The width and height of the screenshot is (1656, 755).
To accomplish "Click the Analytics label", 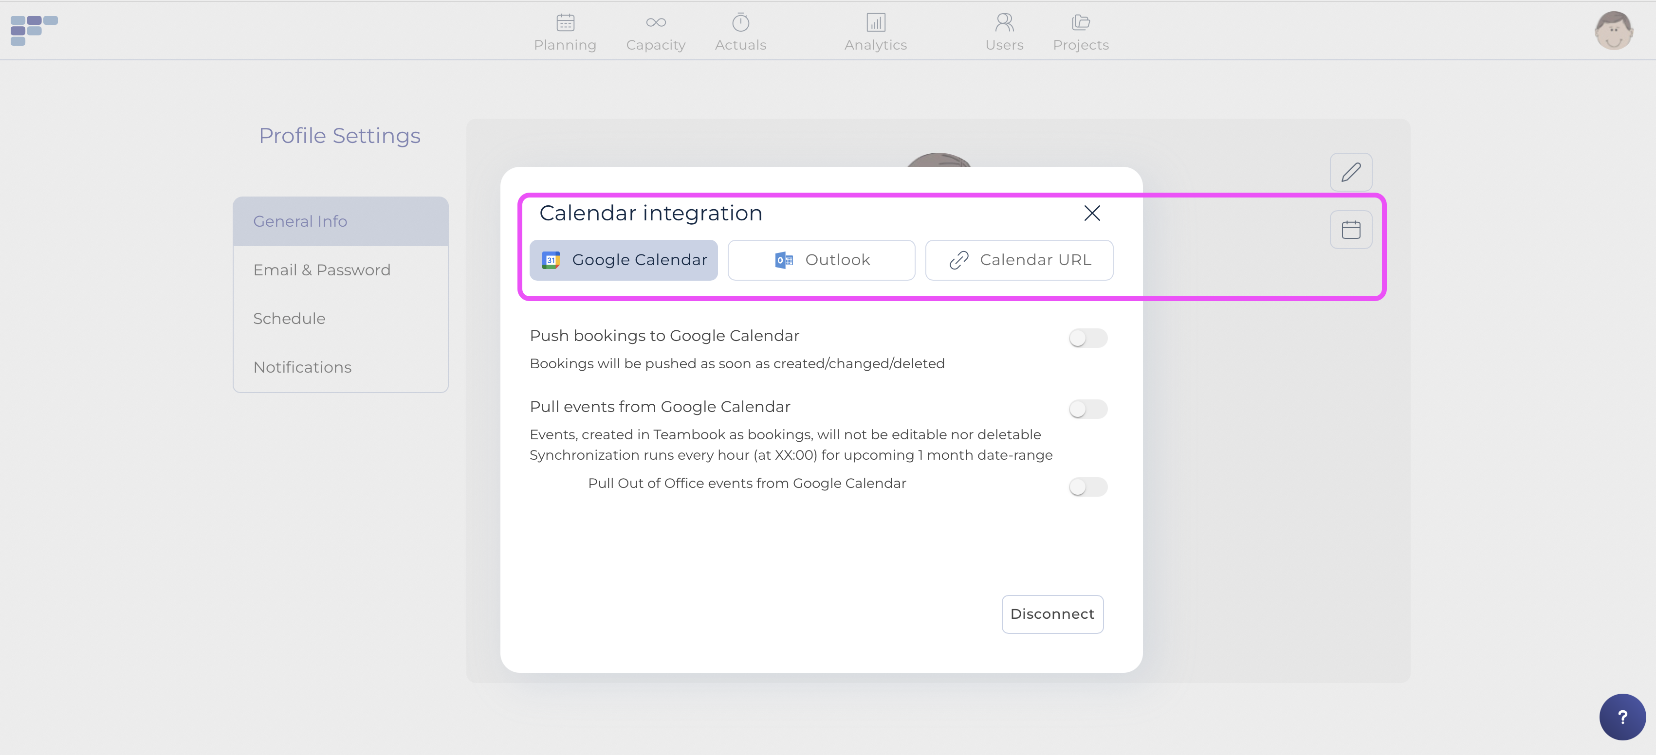I will coord(876,45).
